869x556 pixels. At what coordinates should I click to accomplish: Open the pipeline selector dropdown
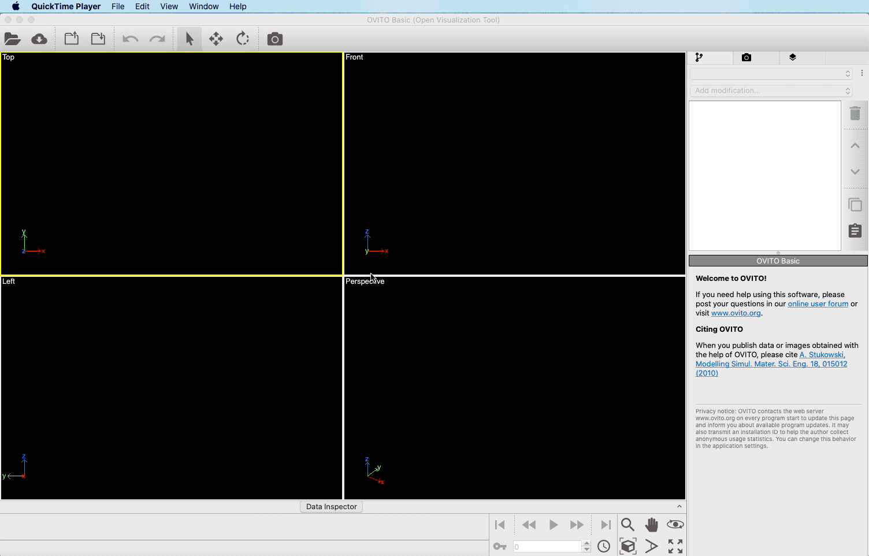pyautogui.click(x=771, y=74)
